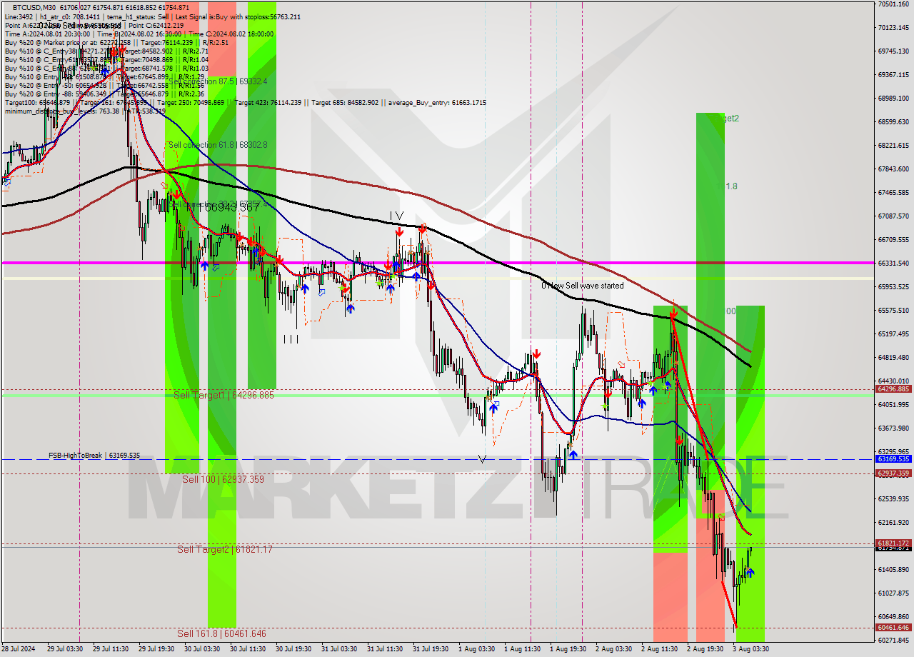Click the 65197.495 price axis value
This screenshot has width=914, height=657.
893,333
